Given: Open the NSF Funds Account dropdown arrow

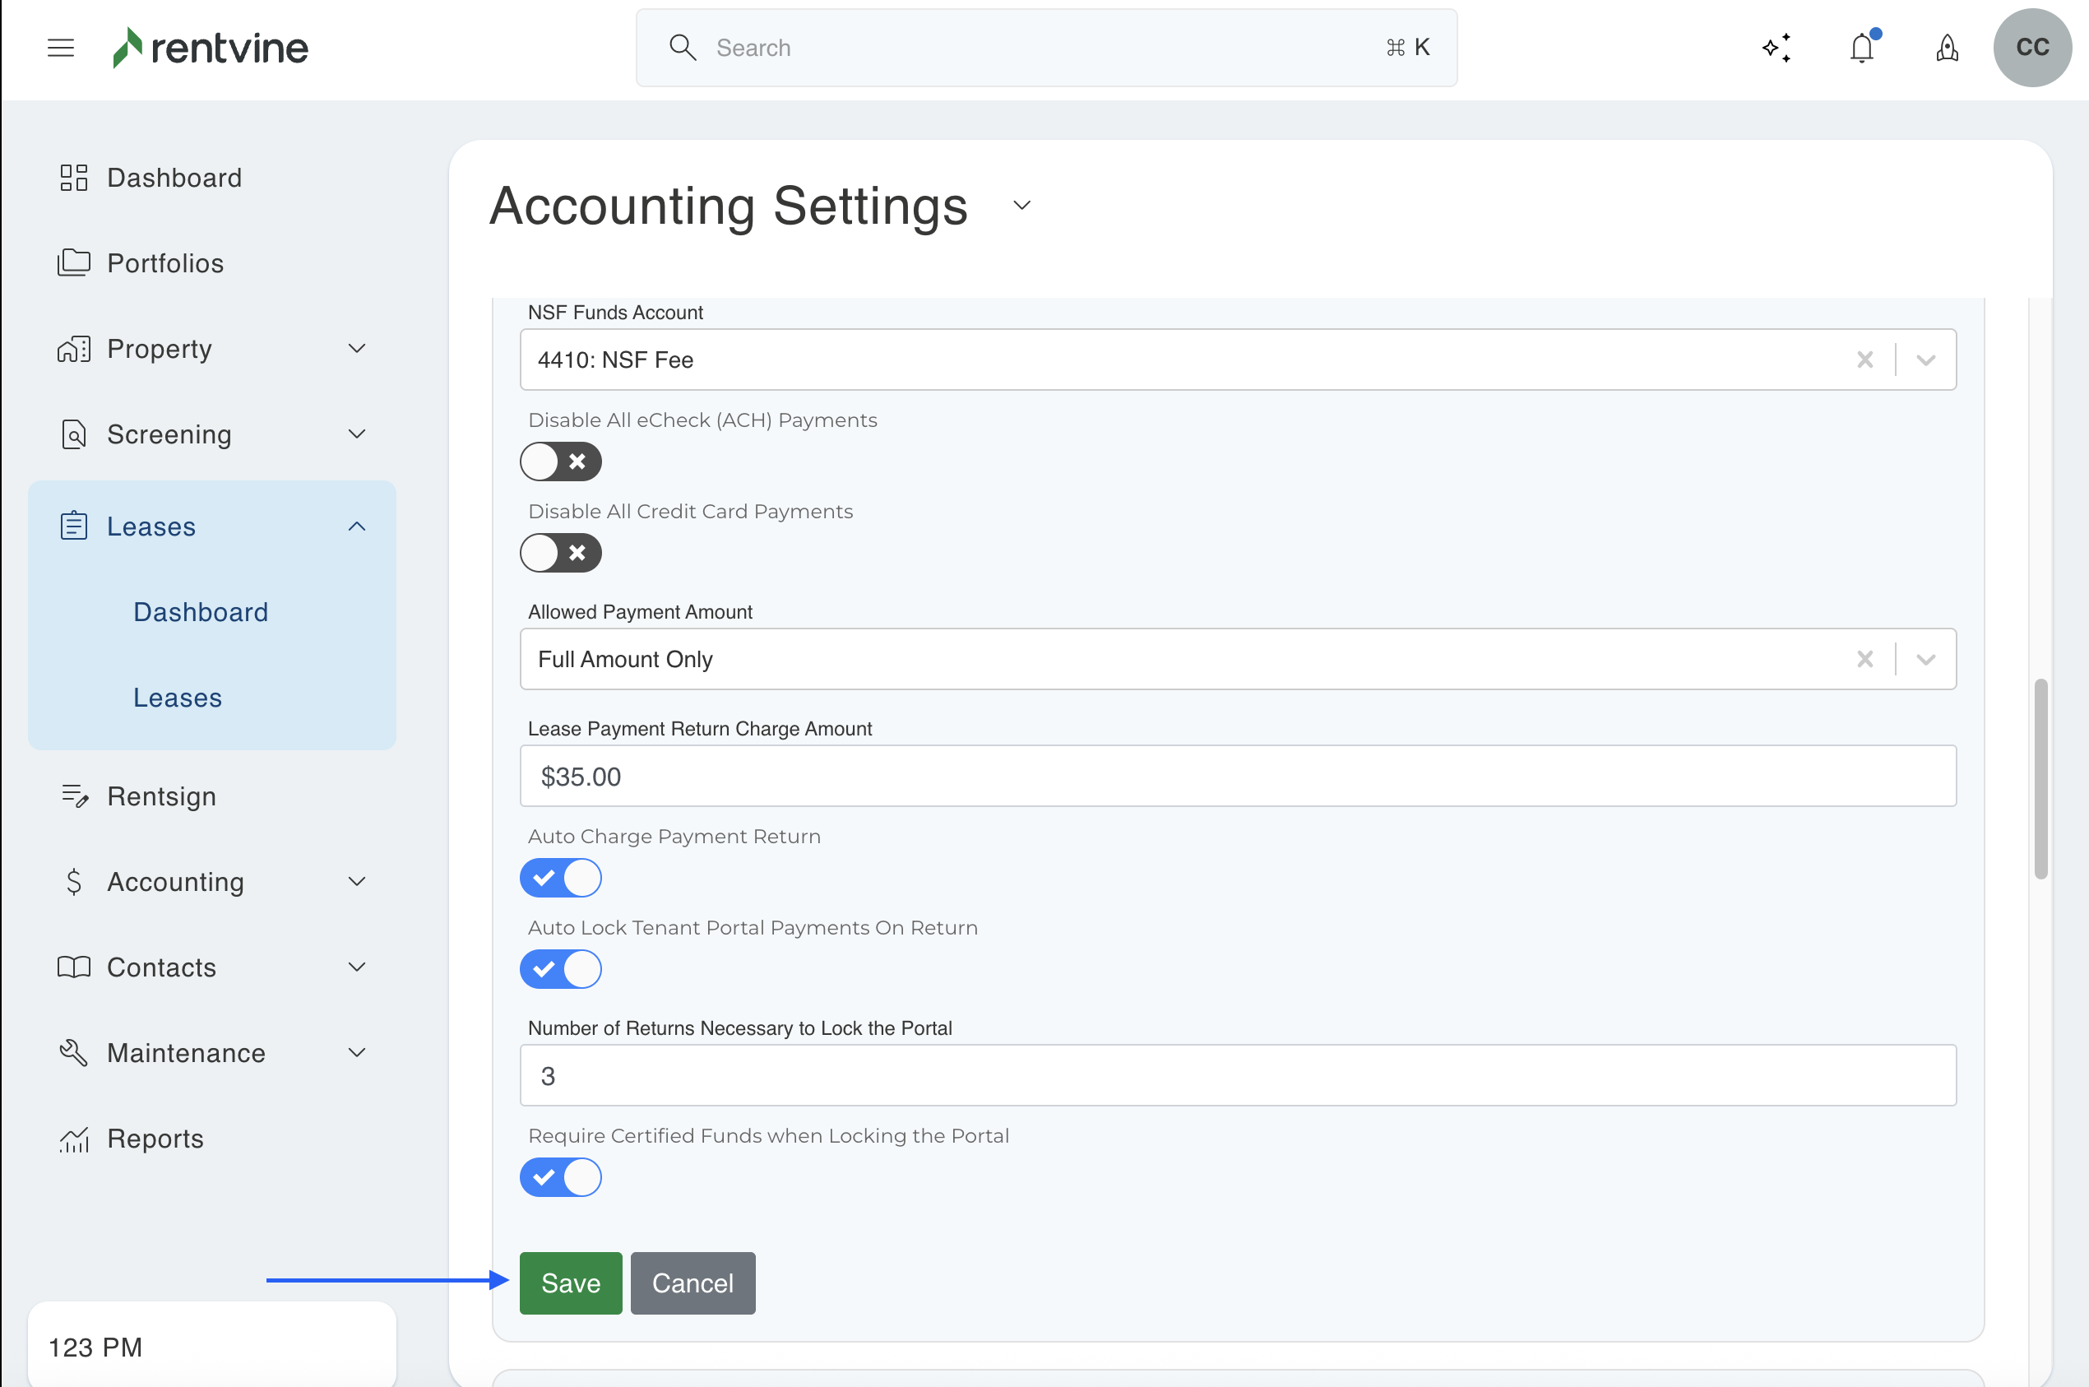Looking at the screenshot, I should [x=1925, y=360].
